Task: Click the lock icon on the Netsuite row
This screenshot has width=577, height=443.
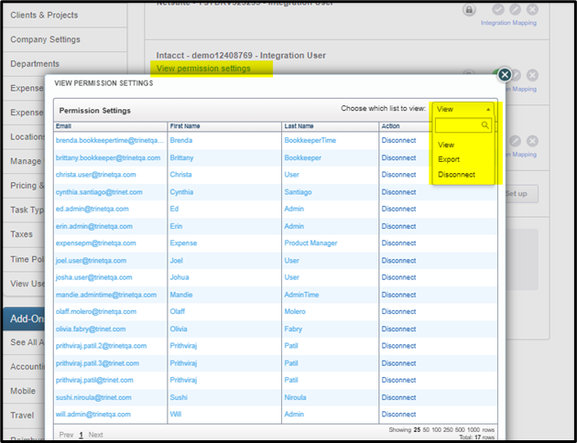Action: tap(469, 9)
